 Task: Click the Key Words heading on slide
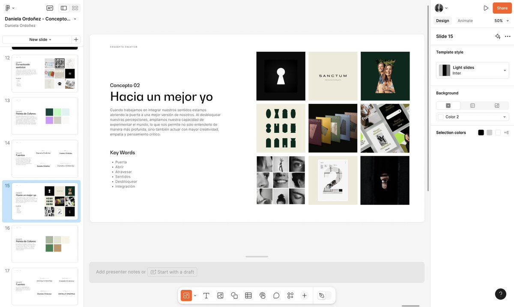123,152
